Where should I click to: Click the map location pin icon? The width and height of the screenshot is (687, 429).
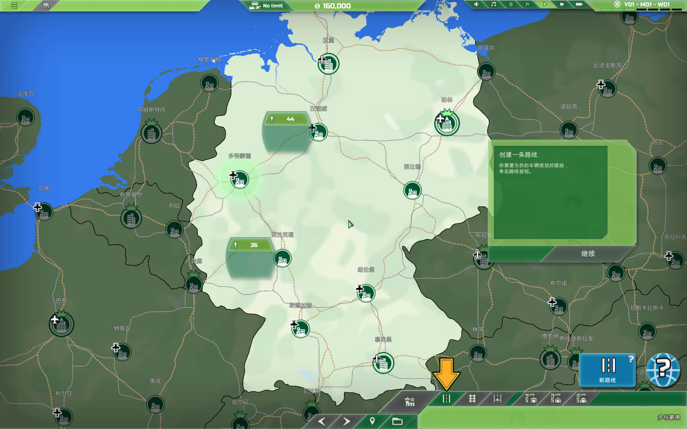[x=372, y=421]
